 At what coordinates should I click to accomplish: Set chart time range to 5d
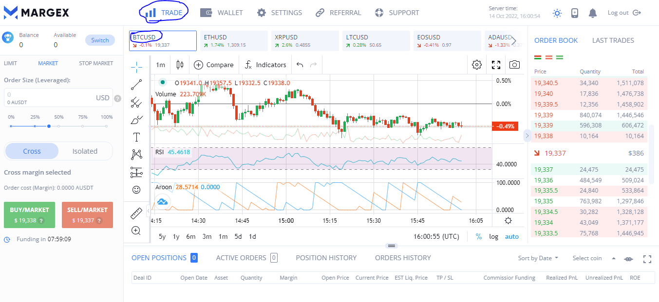[x=238, y=236]
